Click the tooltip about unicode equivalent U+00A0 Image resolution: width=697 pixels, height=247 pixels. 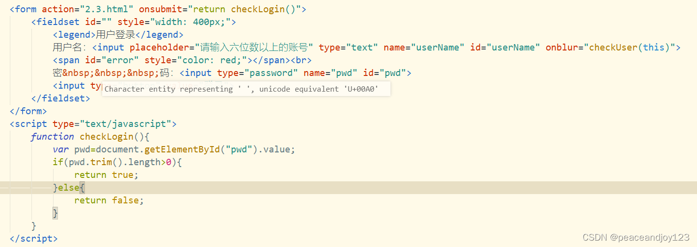246,89
